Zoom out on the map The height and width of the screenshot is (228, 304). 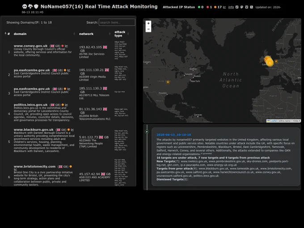pos(148,29)
